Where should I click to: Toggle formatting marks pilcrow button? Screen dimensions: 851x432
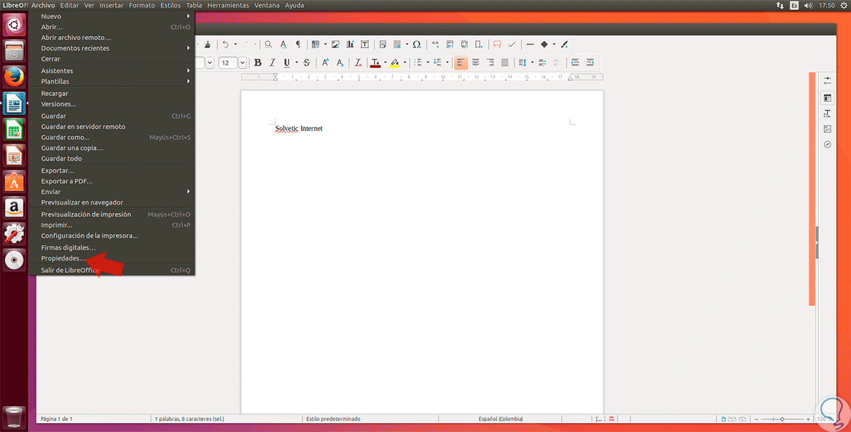pyautogui.click(x=298, y=45)
